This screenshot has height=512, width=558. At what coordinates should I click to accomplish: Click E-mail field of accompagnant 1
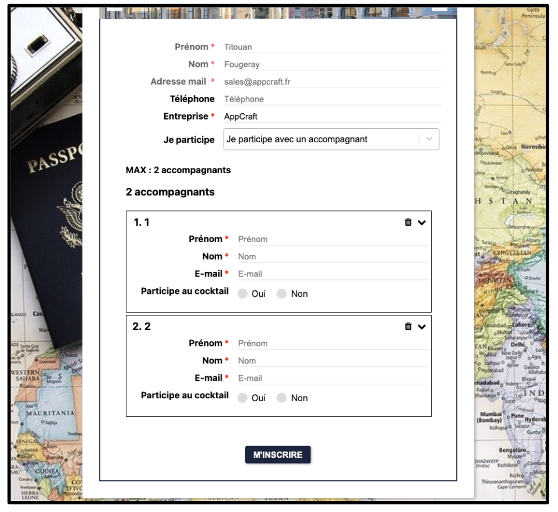(x=332, y=274)
